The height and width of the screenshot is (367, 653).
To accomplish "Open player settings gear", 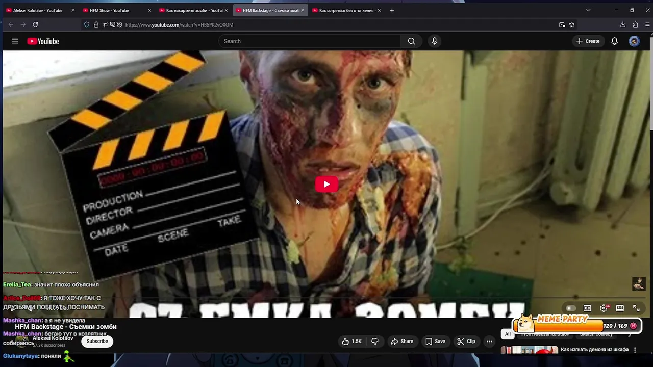I will point(604,308).
